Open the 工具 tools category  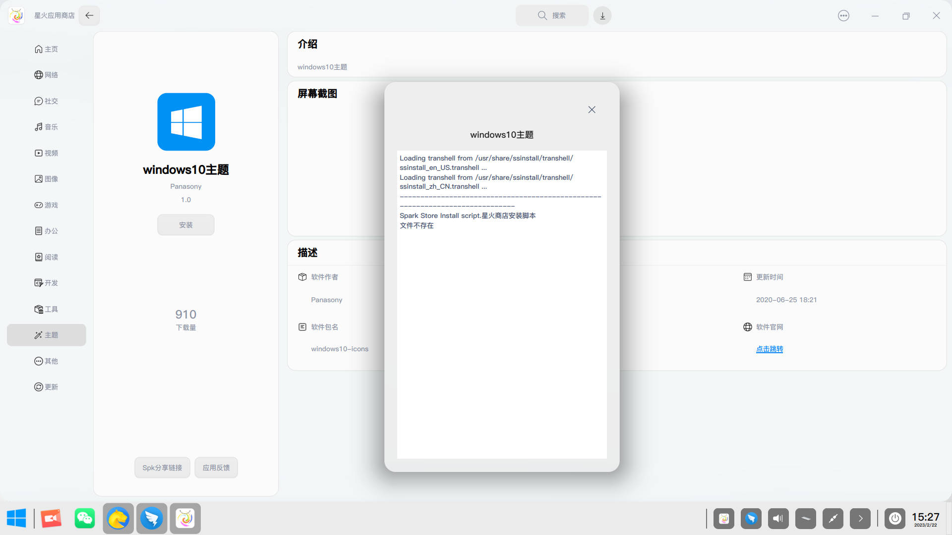point(46,309)
